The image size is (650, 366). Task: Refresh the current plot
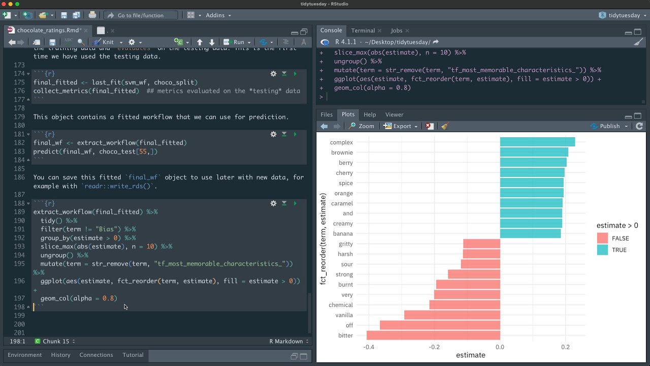pyautogui.click(x=639, y=126)
